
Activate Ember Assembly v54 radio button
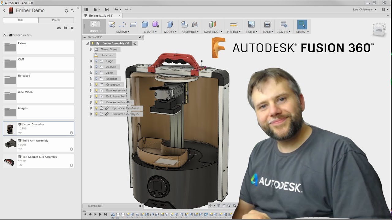(x=135, y=43)
